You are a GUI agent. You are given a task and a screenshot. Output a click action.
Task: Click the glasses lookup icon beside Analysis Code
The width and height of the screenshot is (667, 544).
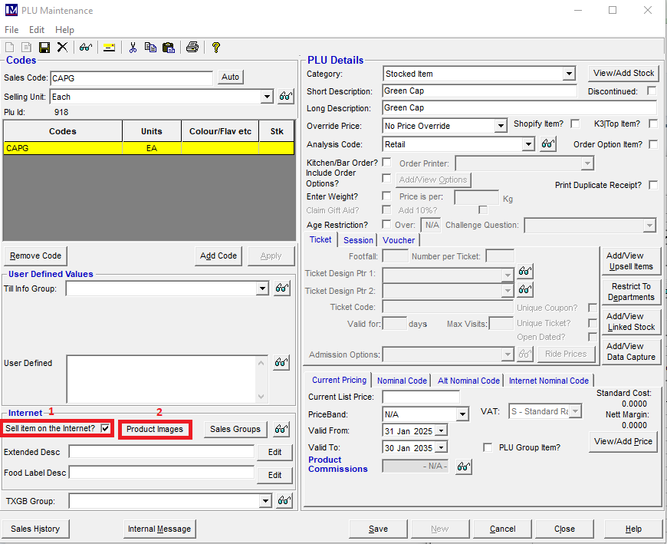[547, 144]
